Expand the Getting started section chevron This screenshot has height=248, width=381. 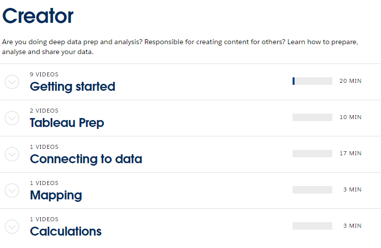click(x=12, y=82)
